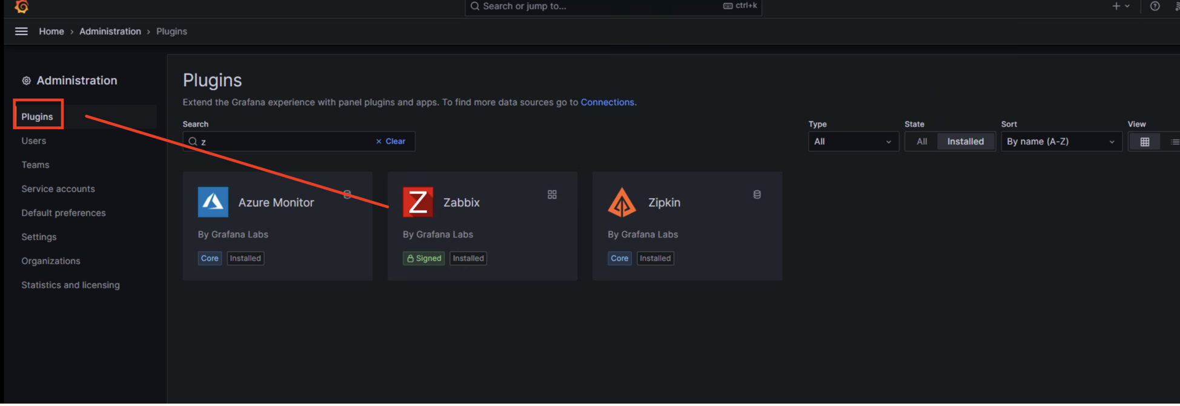Screen dimensions: 1180x406
Task: Click the Core badge on Zipkin
Action: pos(620,258)
